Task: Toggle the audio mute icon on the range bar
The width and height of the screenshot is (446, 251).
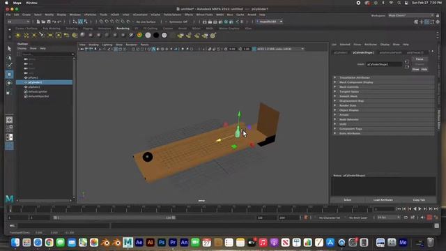Action: (x=422, y=218)
